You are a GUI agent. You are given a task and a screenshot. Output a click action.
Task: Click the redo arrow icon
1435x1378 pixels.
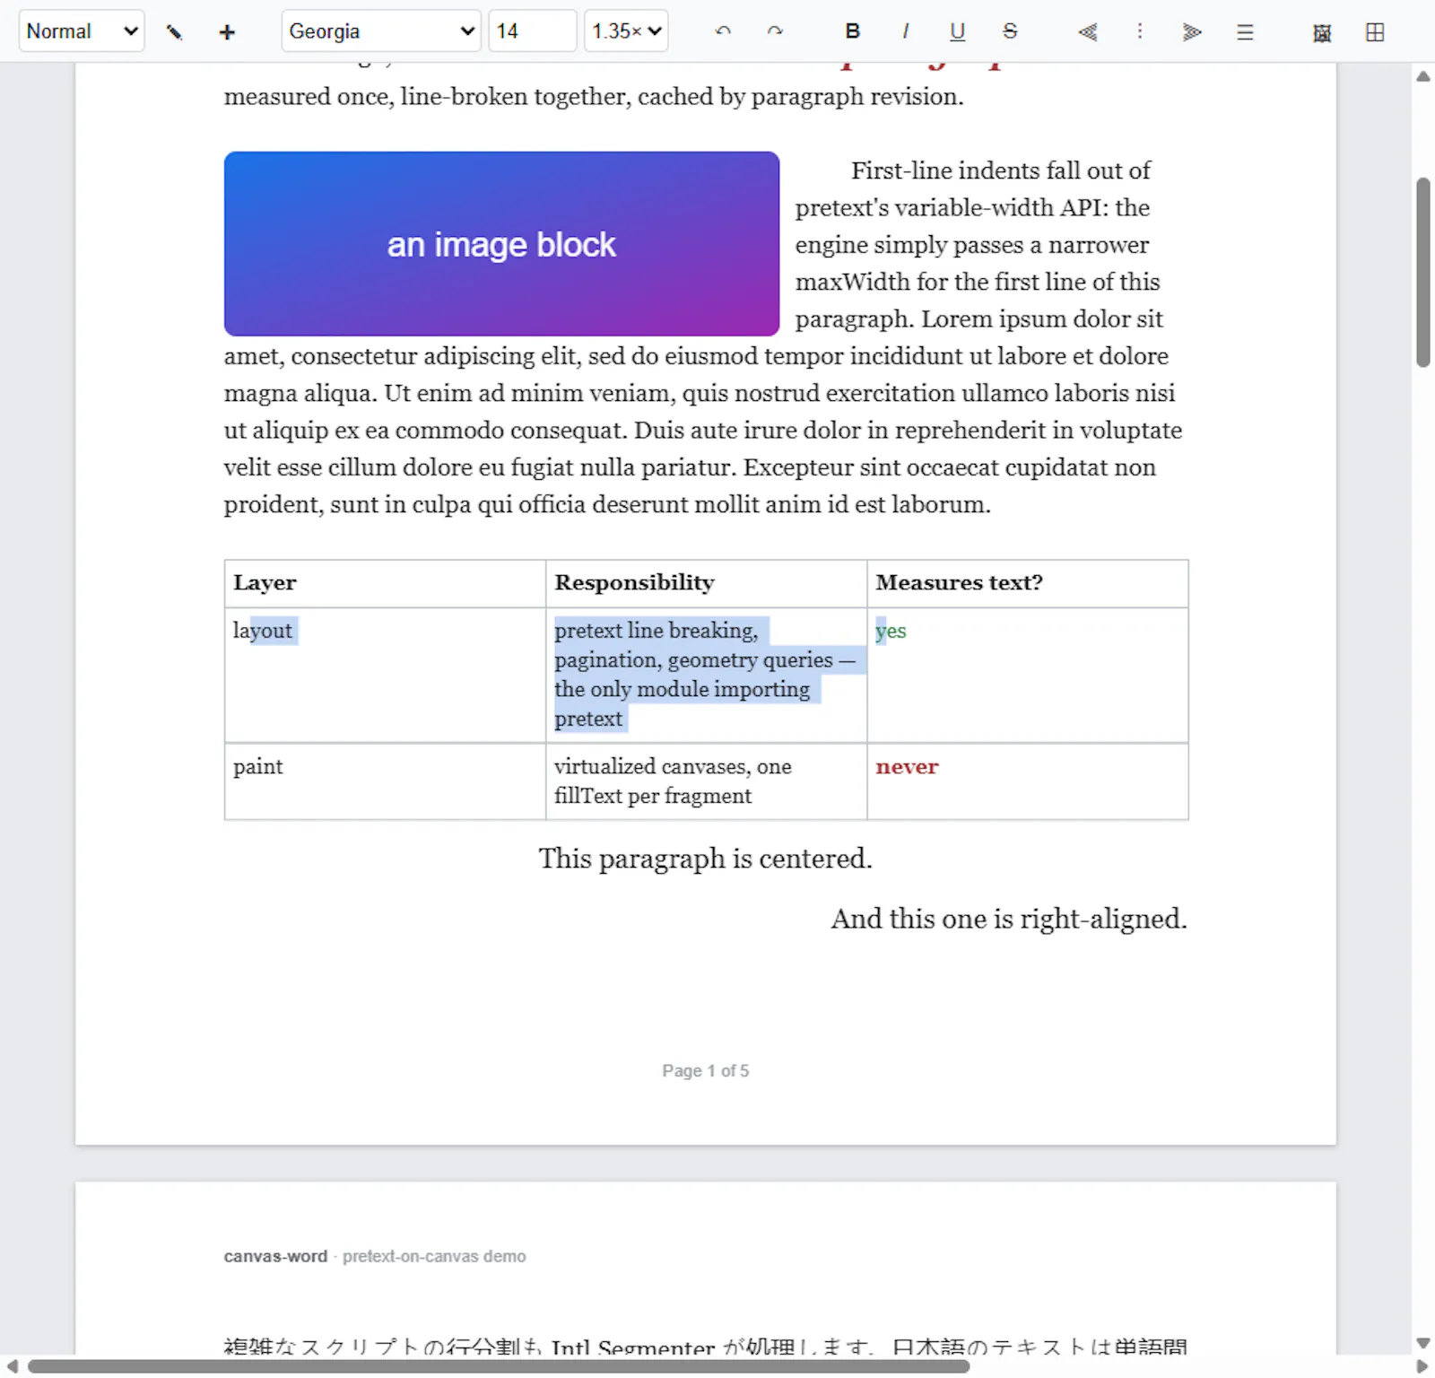tap(775, 31)
